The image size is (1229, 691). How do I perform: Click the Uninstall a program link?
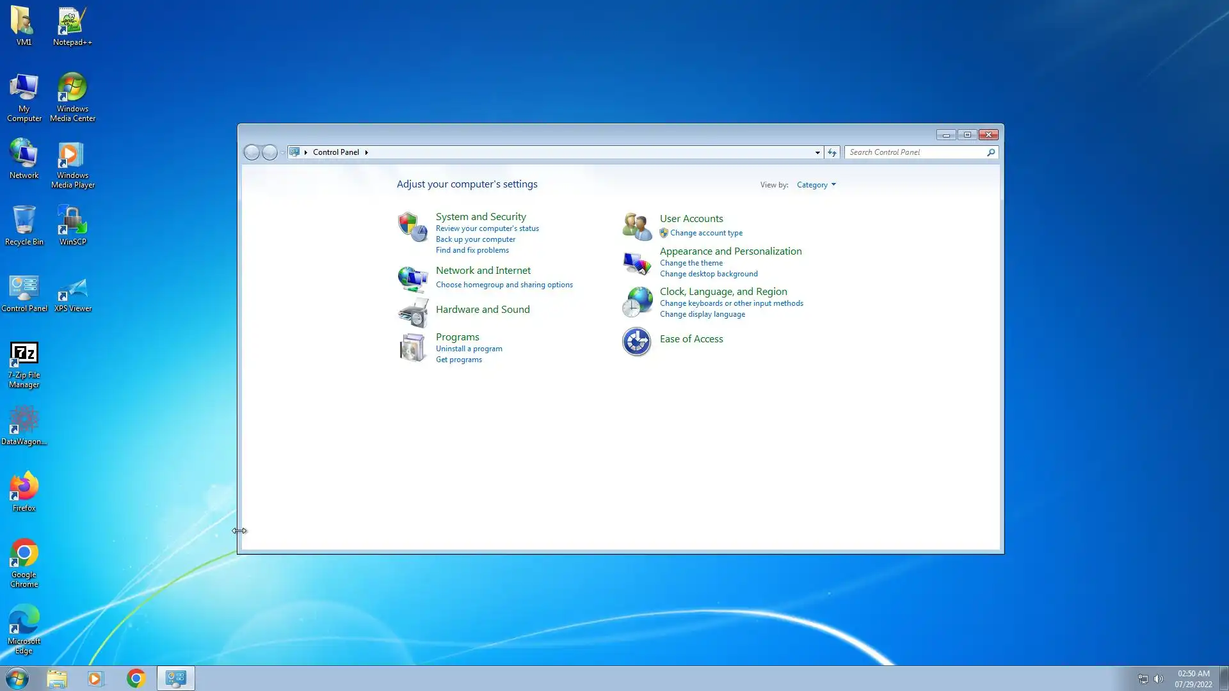tap(469, 349)
